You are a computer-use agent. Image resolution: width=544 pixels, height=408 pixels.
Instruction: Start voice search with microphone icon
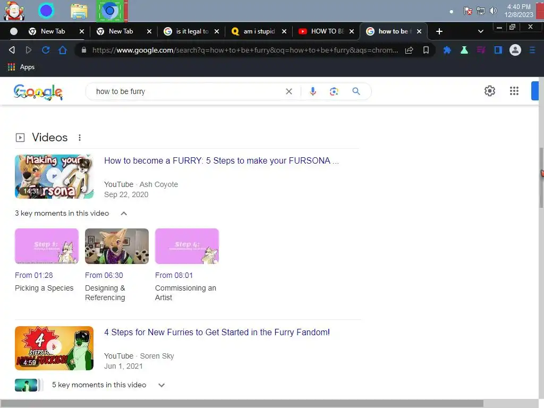[312, 91]
